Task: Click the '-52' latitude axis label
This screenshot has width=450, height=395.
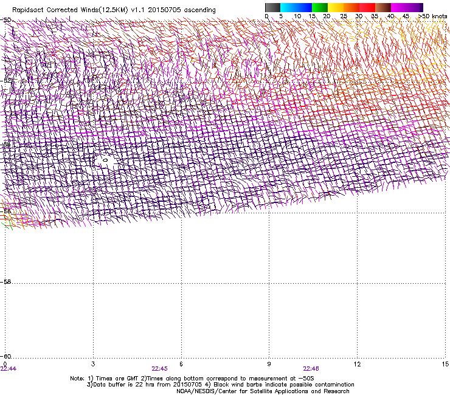Action: pos(6,80)
